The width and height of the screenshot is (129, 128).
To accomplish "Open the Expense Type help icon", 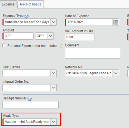I will (26, 17).
